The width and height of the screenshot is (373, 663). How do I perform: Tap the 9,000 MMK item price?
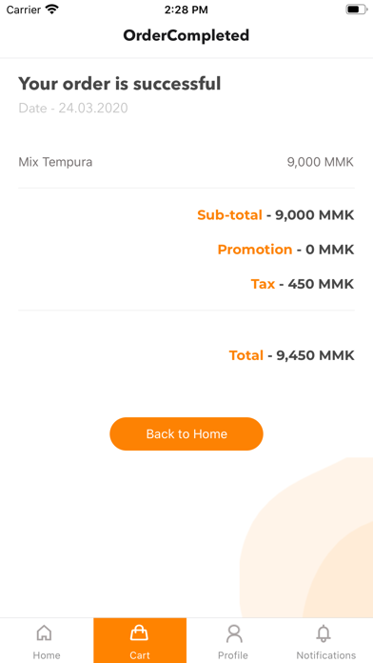point(321,162)
